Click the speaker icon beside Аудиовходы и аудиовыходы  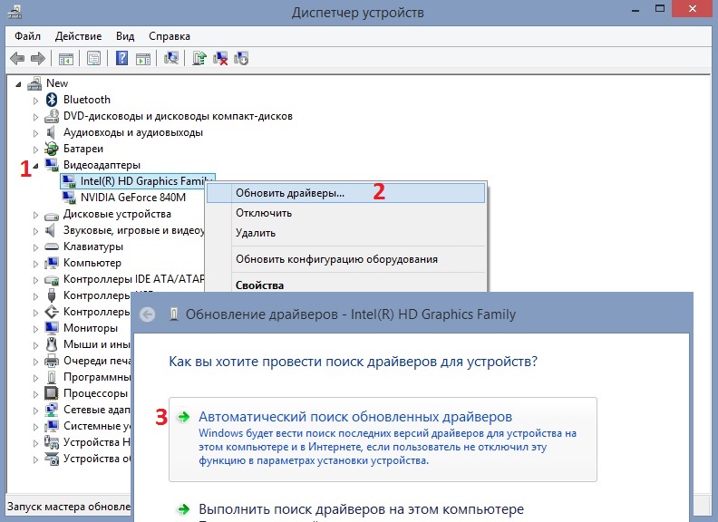[51, 132]
